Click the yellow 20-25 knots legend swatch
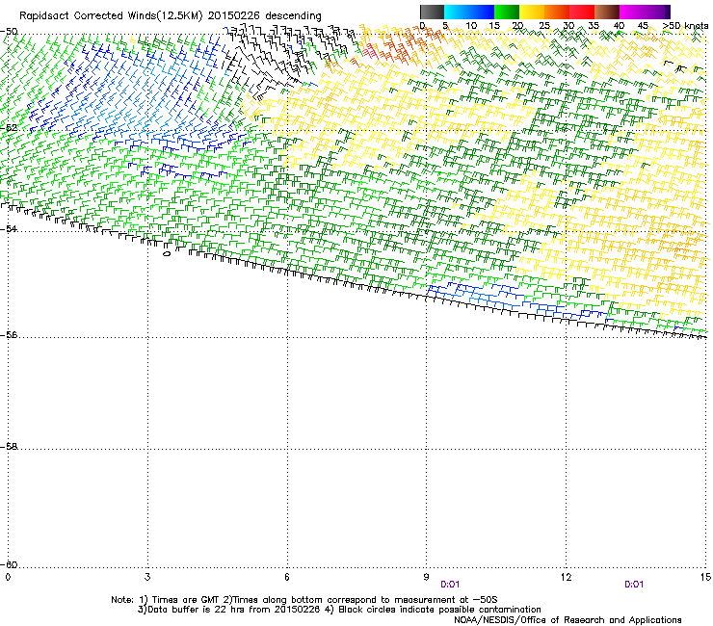The height and width of the screenshot is (626, 713). 532,12
